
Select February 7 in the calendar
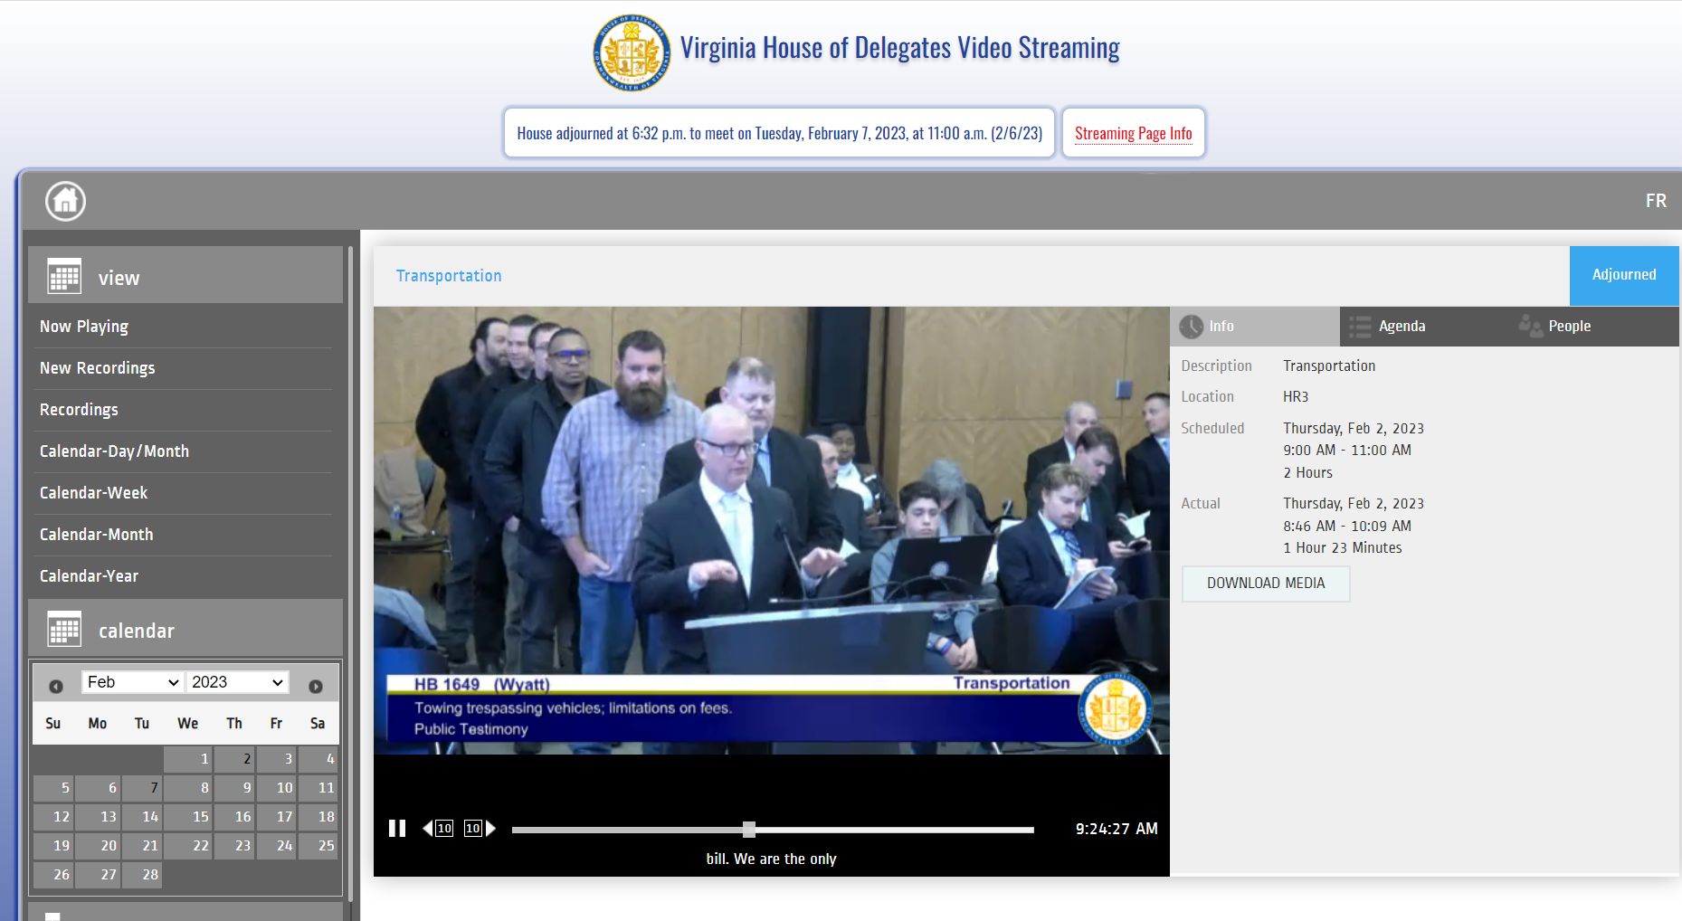[x=143, y=788]
